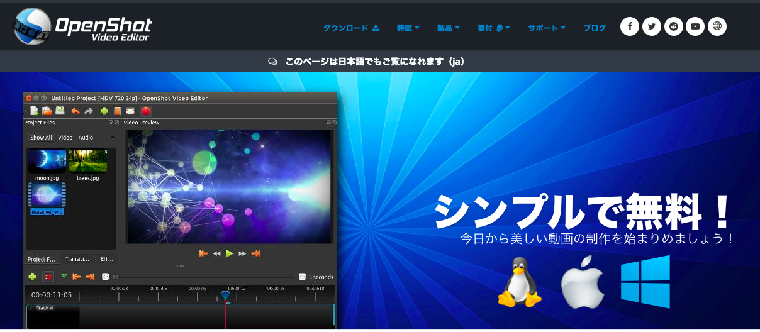Click the 00:00:11:05 timecode display

[x=52, y=295]
